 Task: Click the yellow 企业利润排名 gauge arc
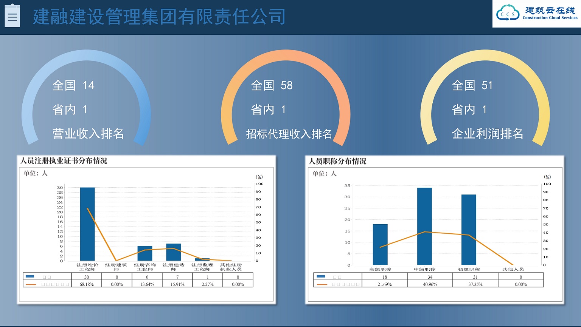coord(485,56)
